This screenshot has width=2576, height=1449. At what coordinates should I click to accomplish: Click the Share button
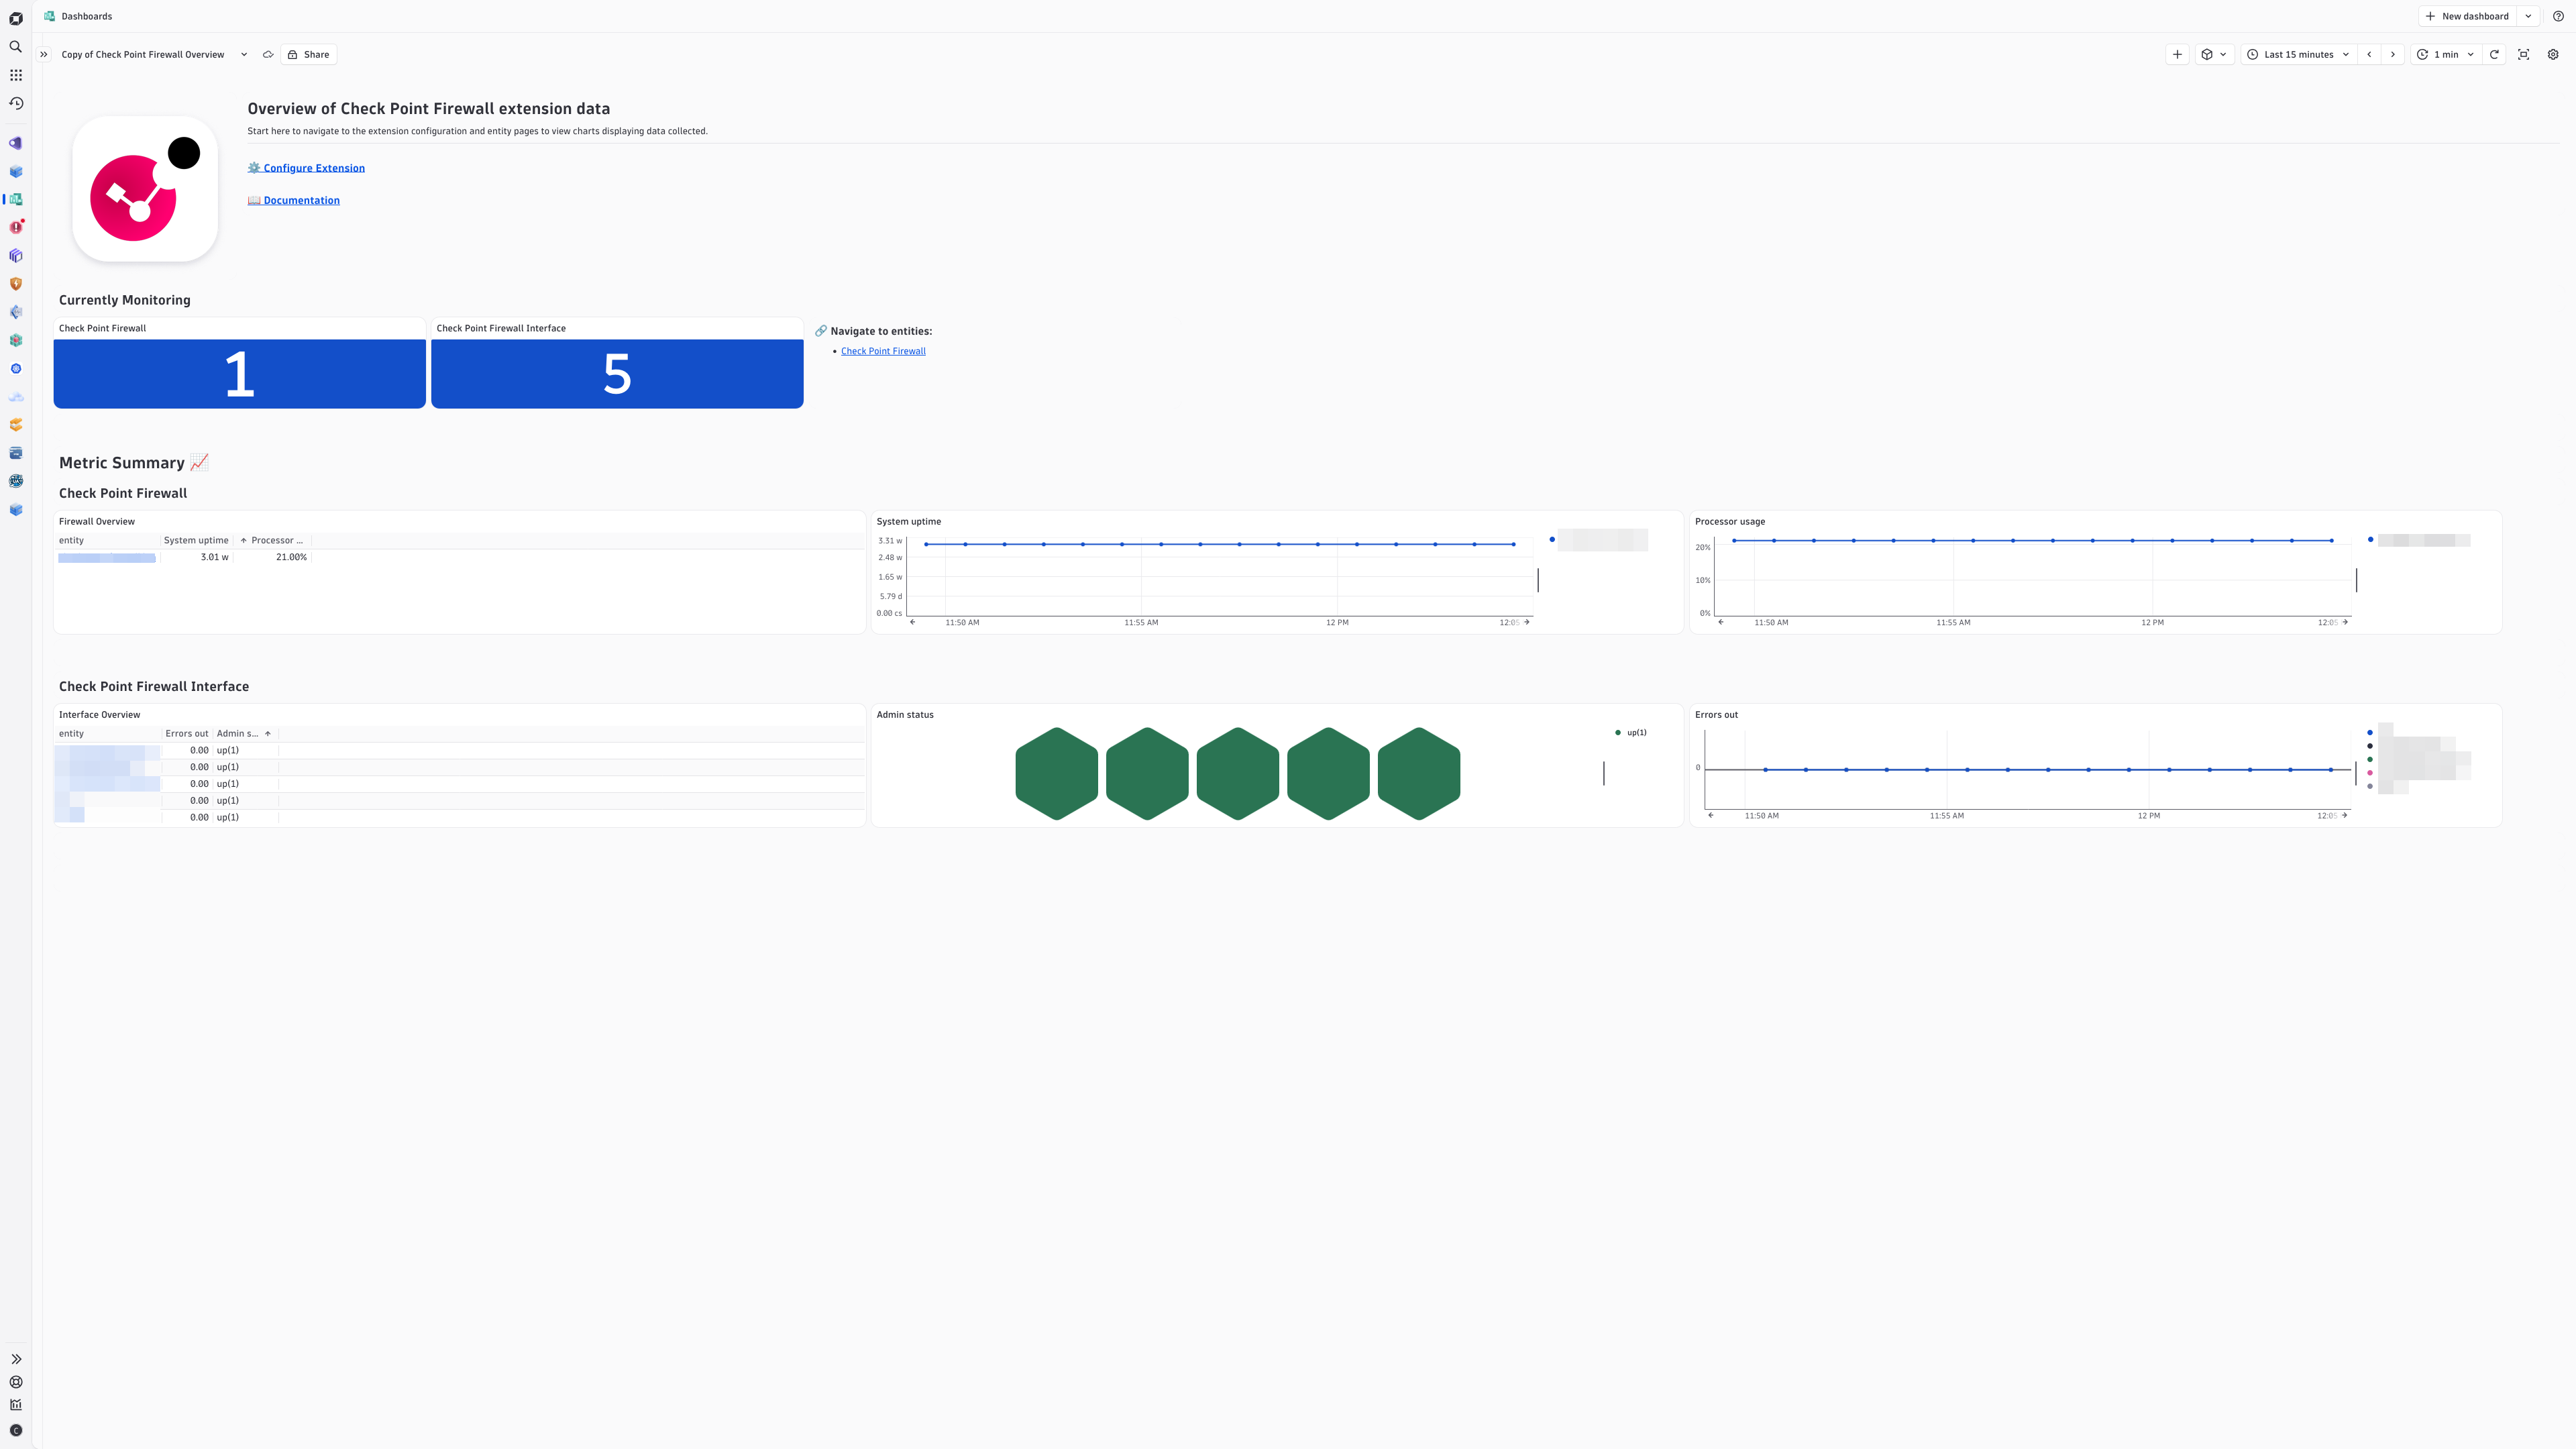pos(308,55)
